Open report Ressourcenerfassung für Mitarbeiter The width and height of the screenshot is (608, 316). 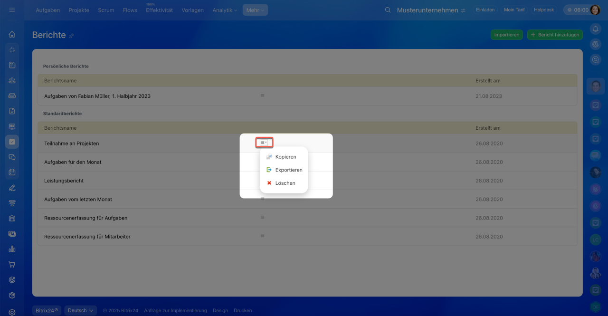click(87, 236)
